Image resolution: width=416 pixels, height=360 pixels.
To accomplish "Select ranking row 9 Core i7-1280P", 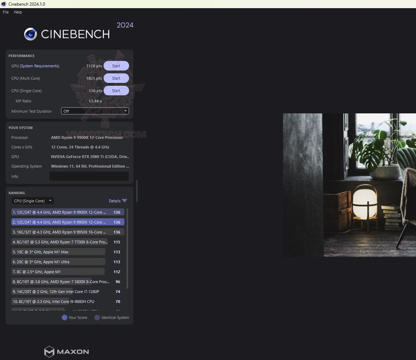I will point(68,292).
